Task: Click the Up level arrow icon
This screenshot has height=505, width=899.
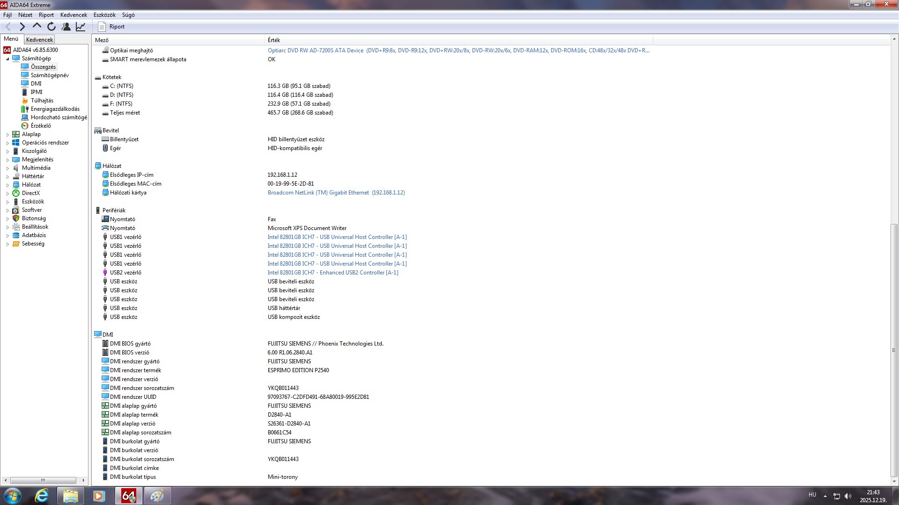Action: (x=37, y=26)
